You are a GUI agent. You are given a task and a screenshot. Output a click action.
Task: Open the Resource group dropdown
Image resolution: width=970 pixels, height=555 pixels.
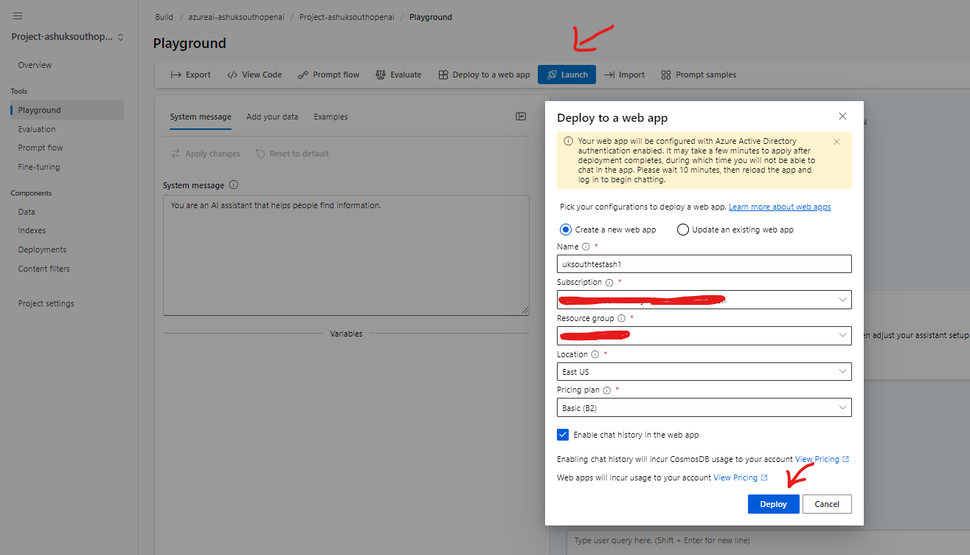pos(704,336)
